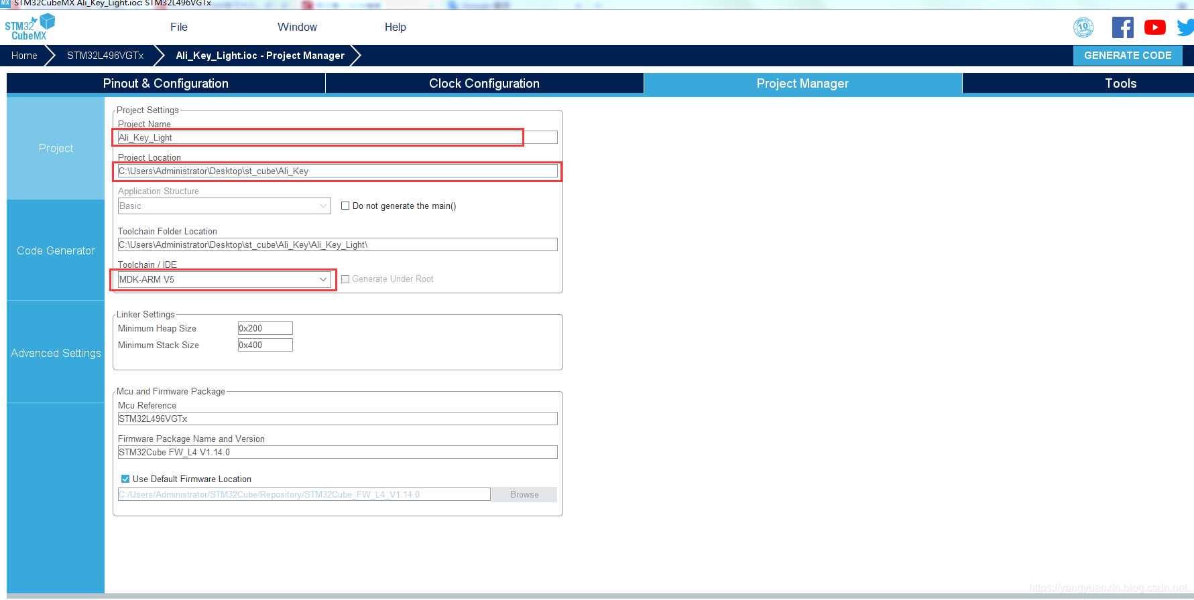This screenshot has height=600, width=1194.
Task: Click the Minimum Stack Size field
Action: pos(265,345)
